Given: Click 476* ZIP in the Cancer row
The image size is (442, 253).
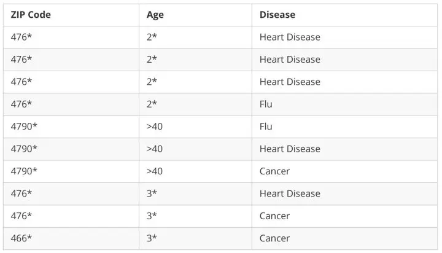Looking at the screenshot, I should (x=21, y=216).
